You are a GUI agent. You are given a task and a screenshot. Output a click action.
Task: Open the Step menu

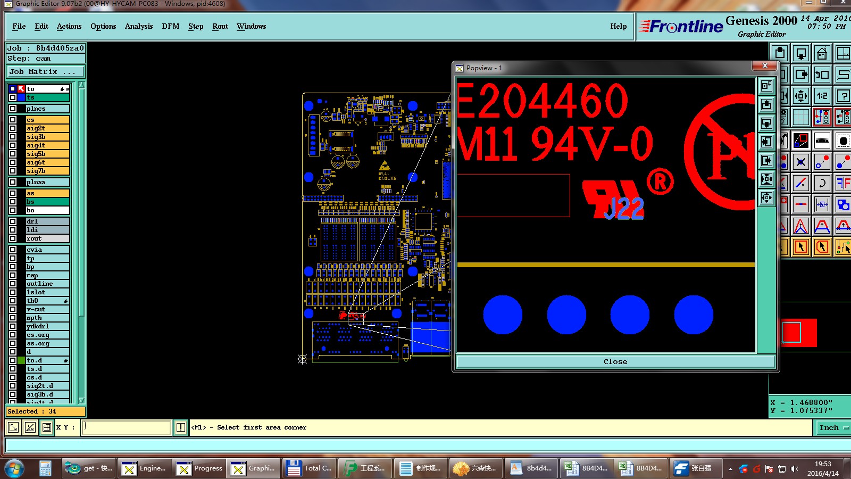[x=196, y=26]
